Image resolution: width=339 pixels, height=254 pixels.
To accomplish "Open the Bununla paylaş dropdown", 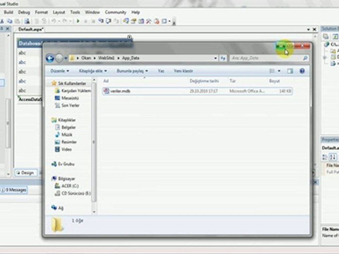I will tap(132, 71).
